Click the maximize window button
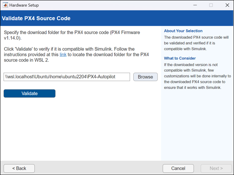Viewport: 234px width, 175px height. point(211,5)
